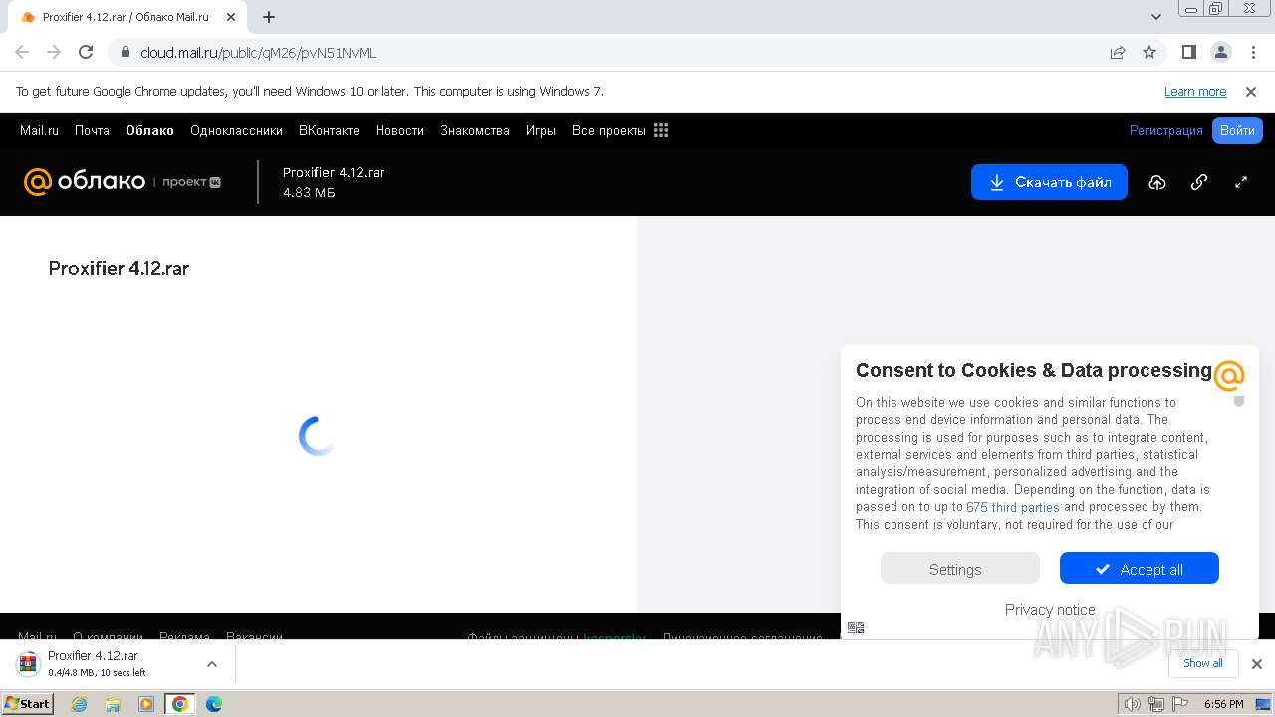The height and width of the screenshot is (717, 1275).
Task: Select the Chrome taskbar icon
Action: pyautogui.click(x=180, y=704)
